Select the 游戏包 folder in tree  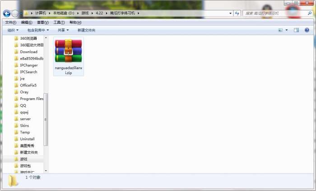[x=25, y=166]
